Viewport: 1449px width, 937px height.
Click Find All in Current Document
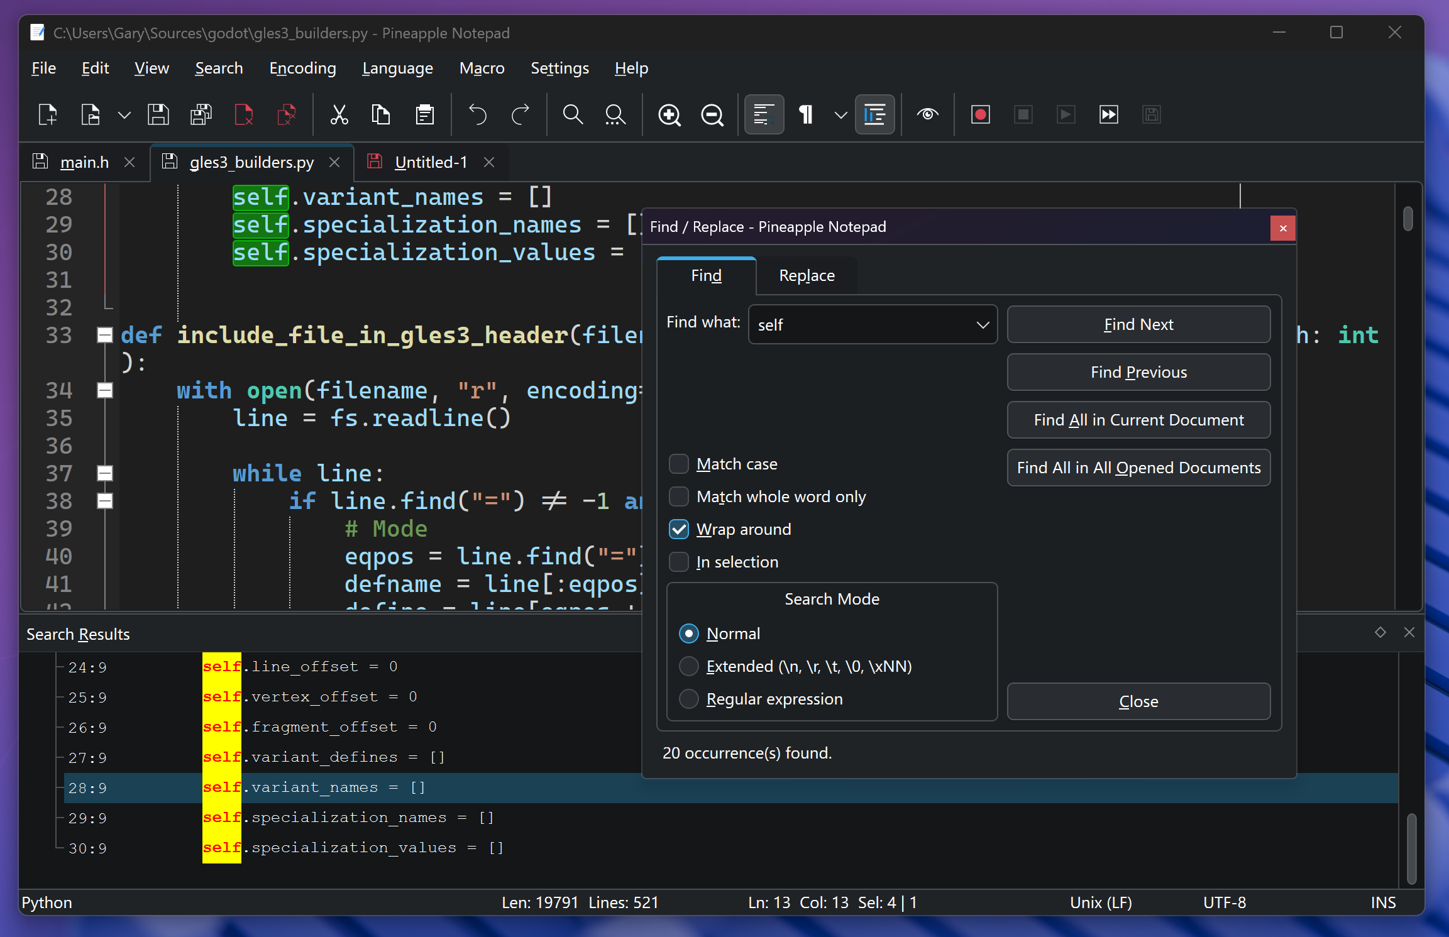[1138, 420]
